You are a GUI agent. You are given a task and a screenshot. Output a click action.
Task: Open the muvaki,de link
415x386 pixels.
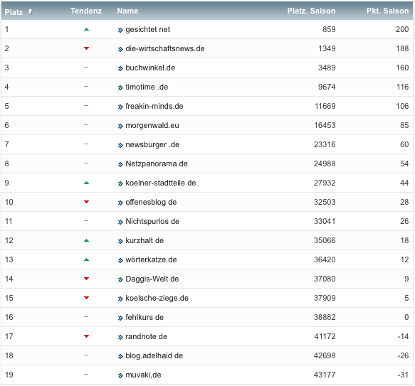(x=143, y=375)
